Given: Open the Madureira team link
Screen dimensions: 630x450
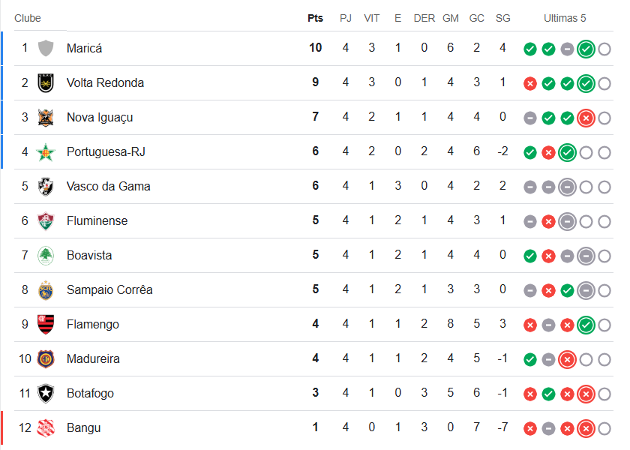Looking at the screenshot, I should tap(93, 358).
